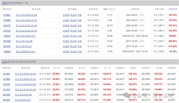The height and width of the screenshot is (103, 179).
Task: Open fund code 011891 in the managed funds list
Action: pyautogui.click(x=7, y=15)
